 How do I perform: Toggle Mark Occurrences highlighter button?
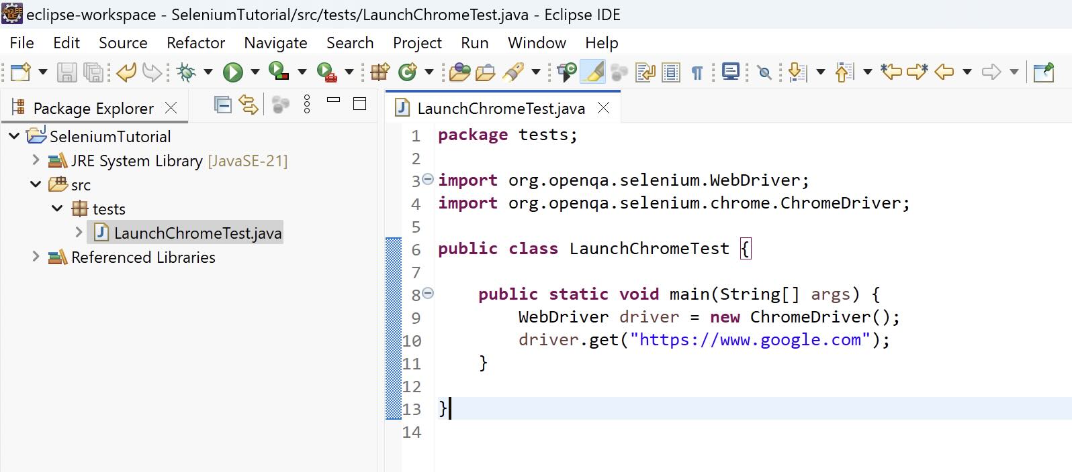click(592, 72)
